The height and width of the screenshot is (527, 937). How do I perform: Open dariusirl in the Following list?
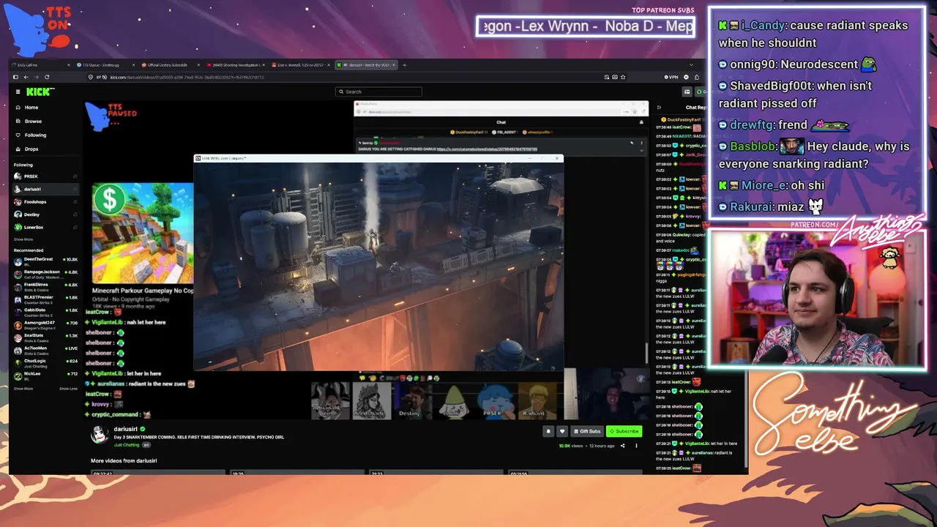[x=45, y=189]
